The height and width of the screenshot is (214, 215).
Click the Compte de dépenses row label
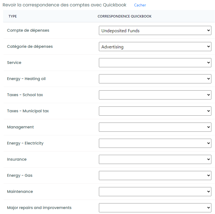pyautogui.click(x=28, y=30)
